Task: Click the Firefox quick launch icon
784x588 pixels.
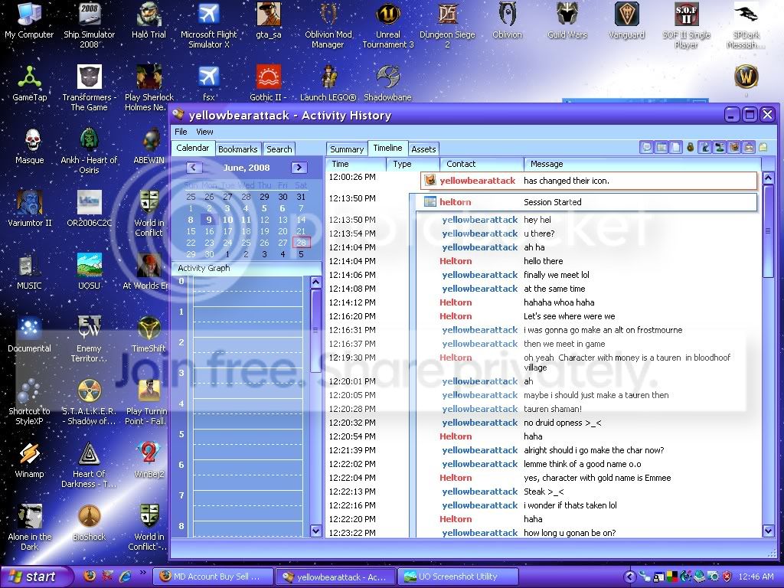Action: tap(90, 577)
